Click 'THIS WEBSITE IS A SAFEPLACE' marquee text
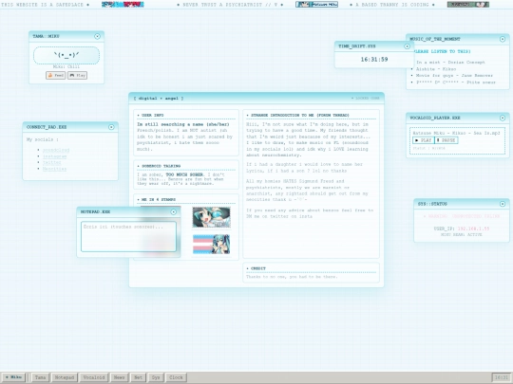 point(43,5)
